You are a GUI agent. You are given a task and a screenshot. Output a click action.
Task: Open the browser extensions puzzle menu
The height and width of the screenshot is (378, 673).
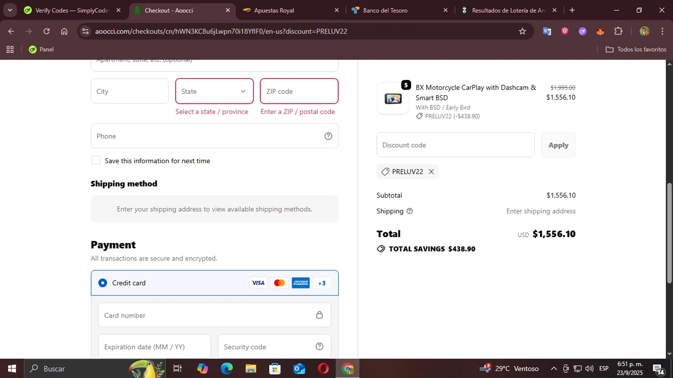click(x=618, y=31)
